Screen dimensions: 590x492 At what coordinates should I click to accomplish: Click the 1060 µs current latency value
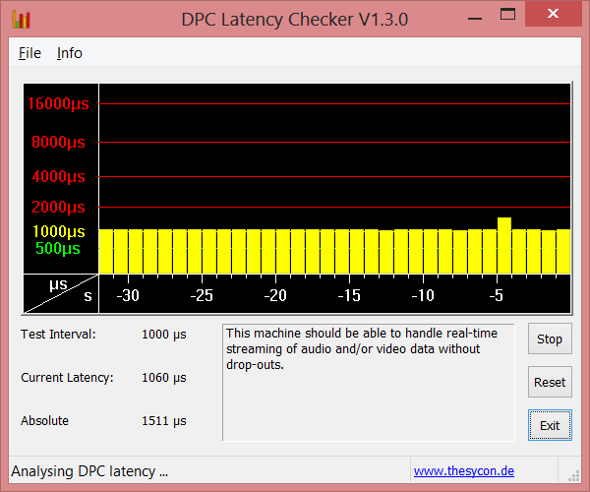click(x=164, y=378)
